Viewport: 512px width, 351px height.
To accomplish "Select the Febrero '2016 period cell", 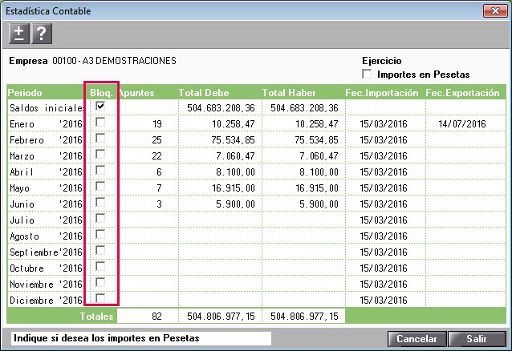I will pos(46,140).
